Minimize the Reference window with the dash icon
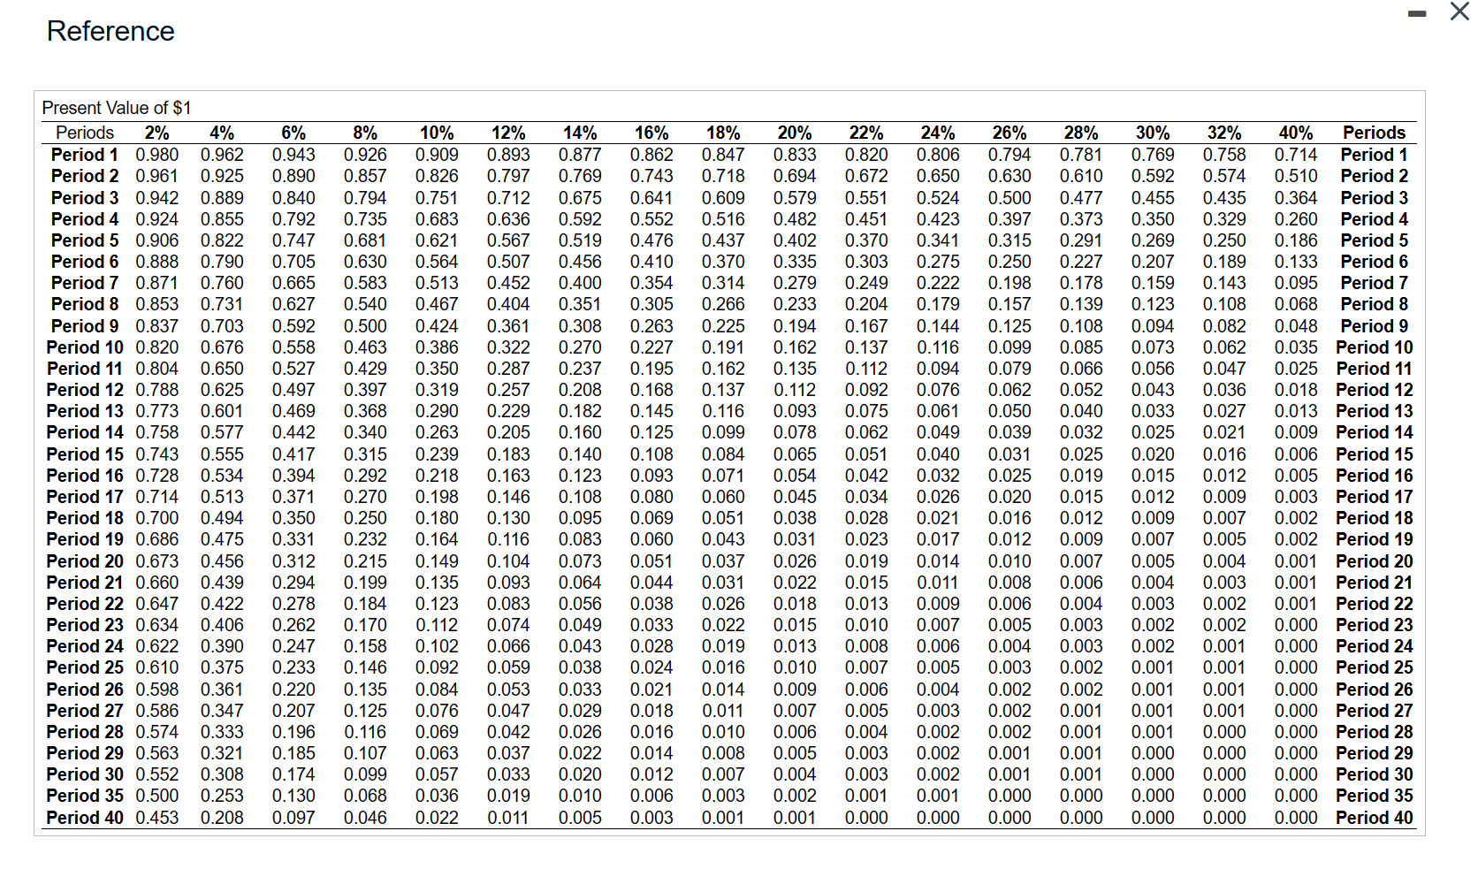1478x869 pixels. click(x=1417, y=13)
